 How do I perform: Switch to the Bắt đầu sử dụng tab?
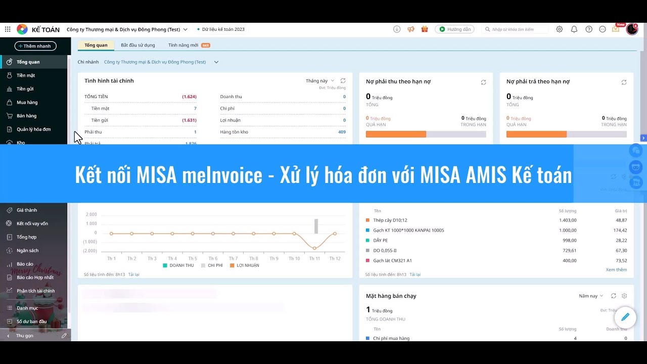138,45
